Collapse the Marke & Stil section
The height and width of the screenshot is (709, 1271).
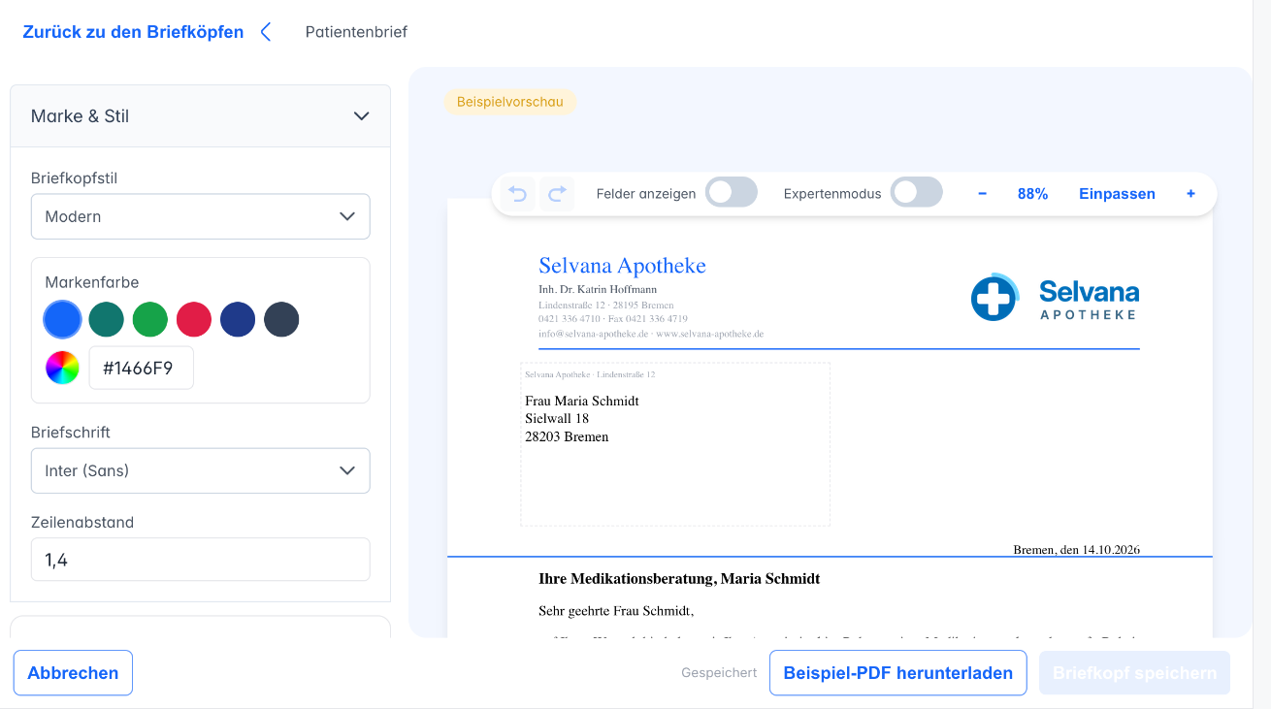pyautogui.click(x=200, y=116)
